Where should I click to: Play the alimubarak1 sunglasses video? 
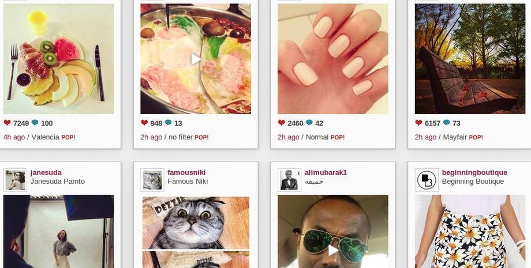tap(333, 251)
